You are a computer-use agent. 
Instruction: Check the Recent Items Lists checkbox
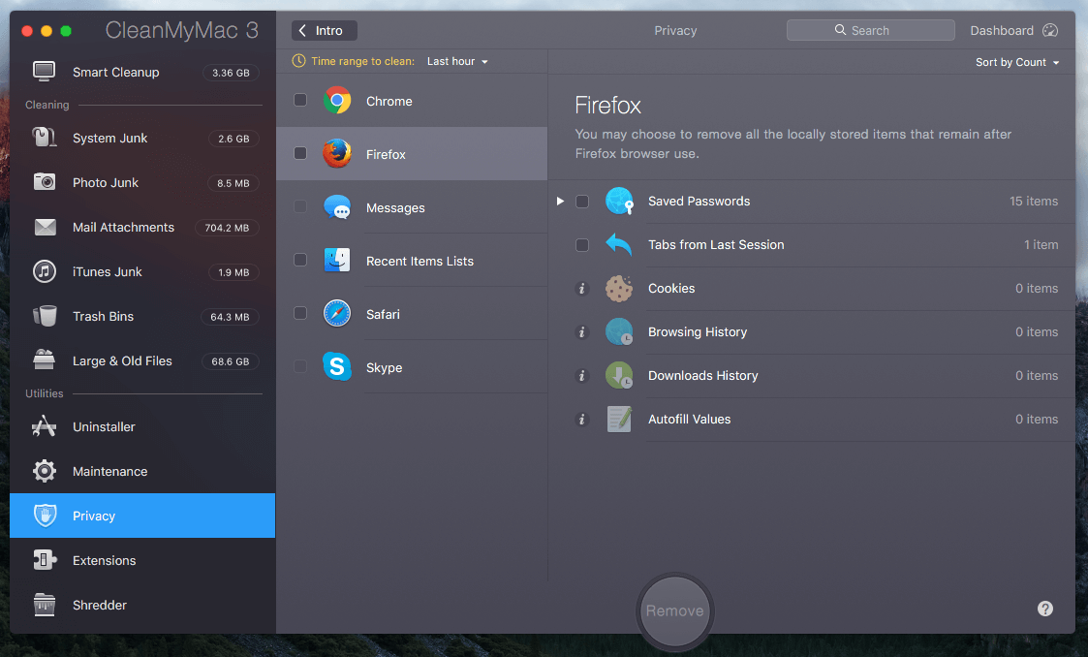click(300, 260)
